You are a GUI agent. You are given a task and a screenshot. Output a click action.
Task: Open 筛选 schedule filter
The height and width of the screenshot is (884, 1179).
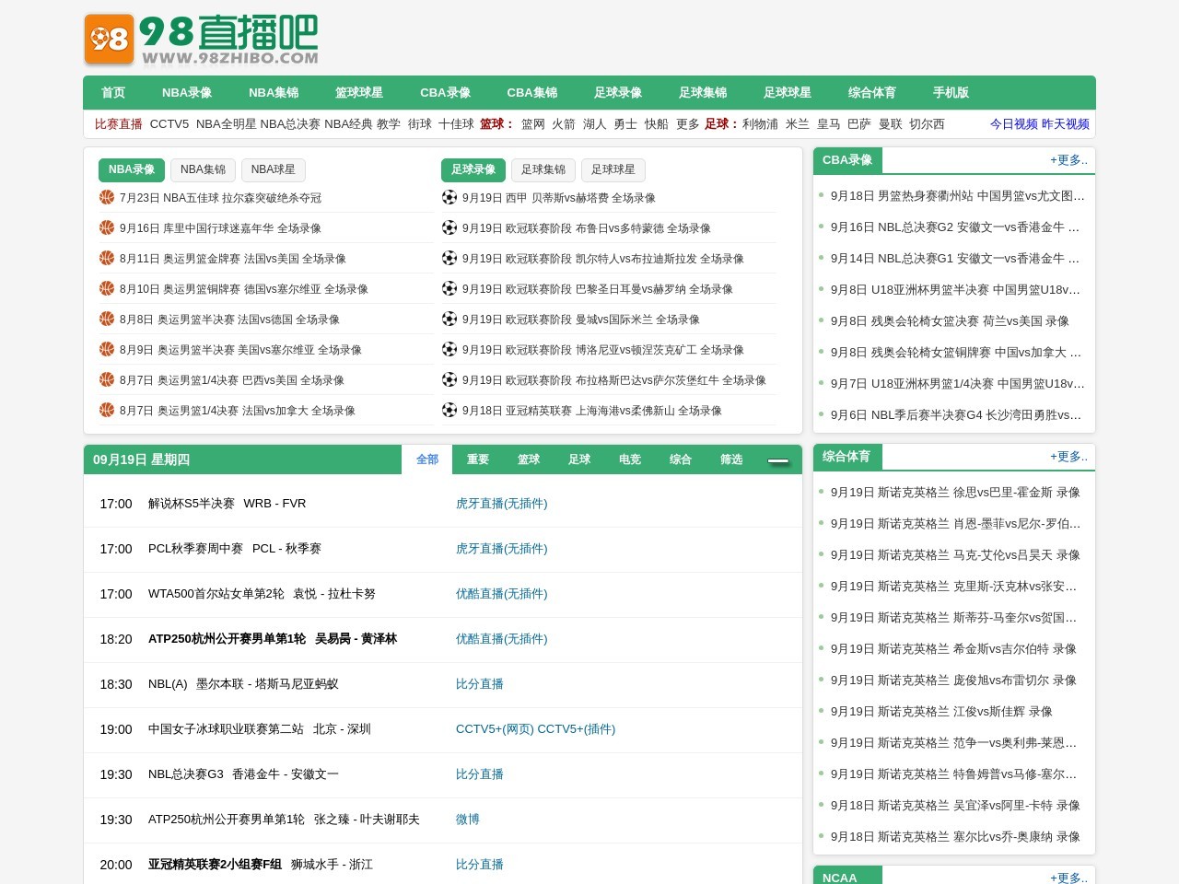point(731,459)
